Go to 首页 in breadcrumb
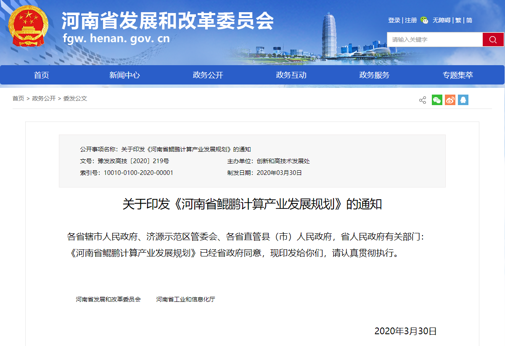The height and width of the screenshot is (346, 505). tap(18, 98)
